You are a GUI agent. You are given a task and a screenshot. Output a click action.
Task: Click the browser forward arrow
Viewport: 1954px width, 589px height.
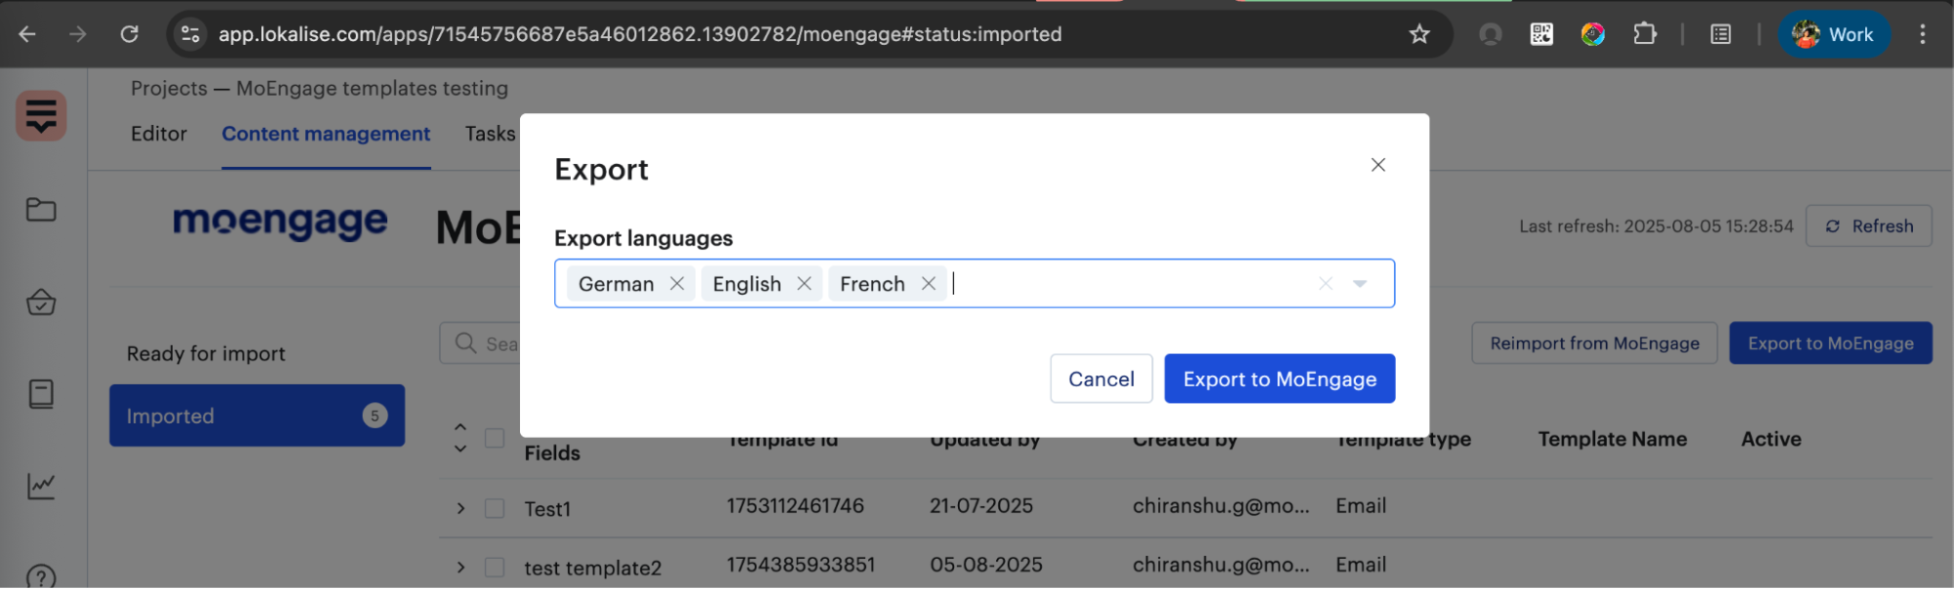click(x=78, y=34)
